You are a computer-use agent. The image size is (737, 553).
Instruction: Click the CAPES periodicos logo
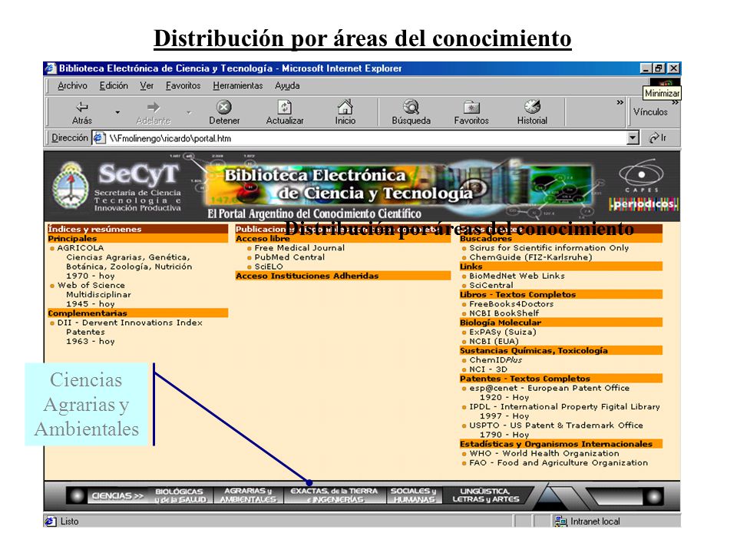(643, 185)
